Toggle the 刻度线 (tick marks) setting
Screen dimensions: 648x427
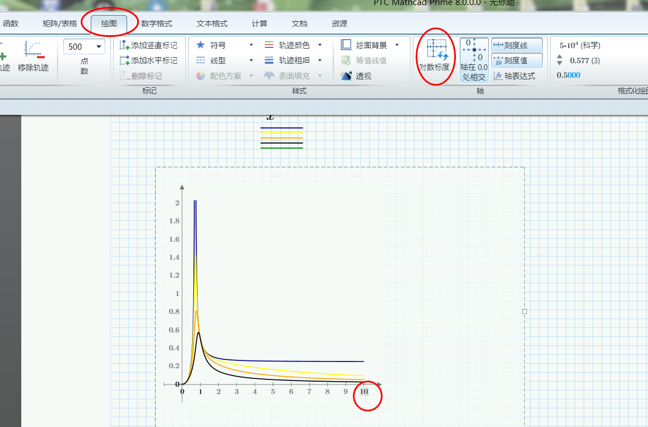coord(514,45)
